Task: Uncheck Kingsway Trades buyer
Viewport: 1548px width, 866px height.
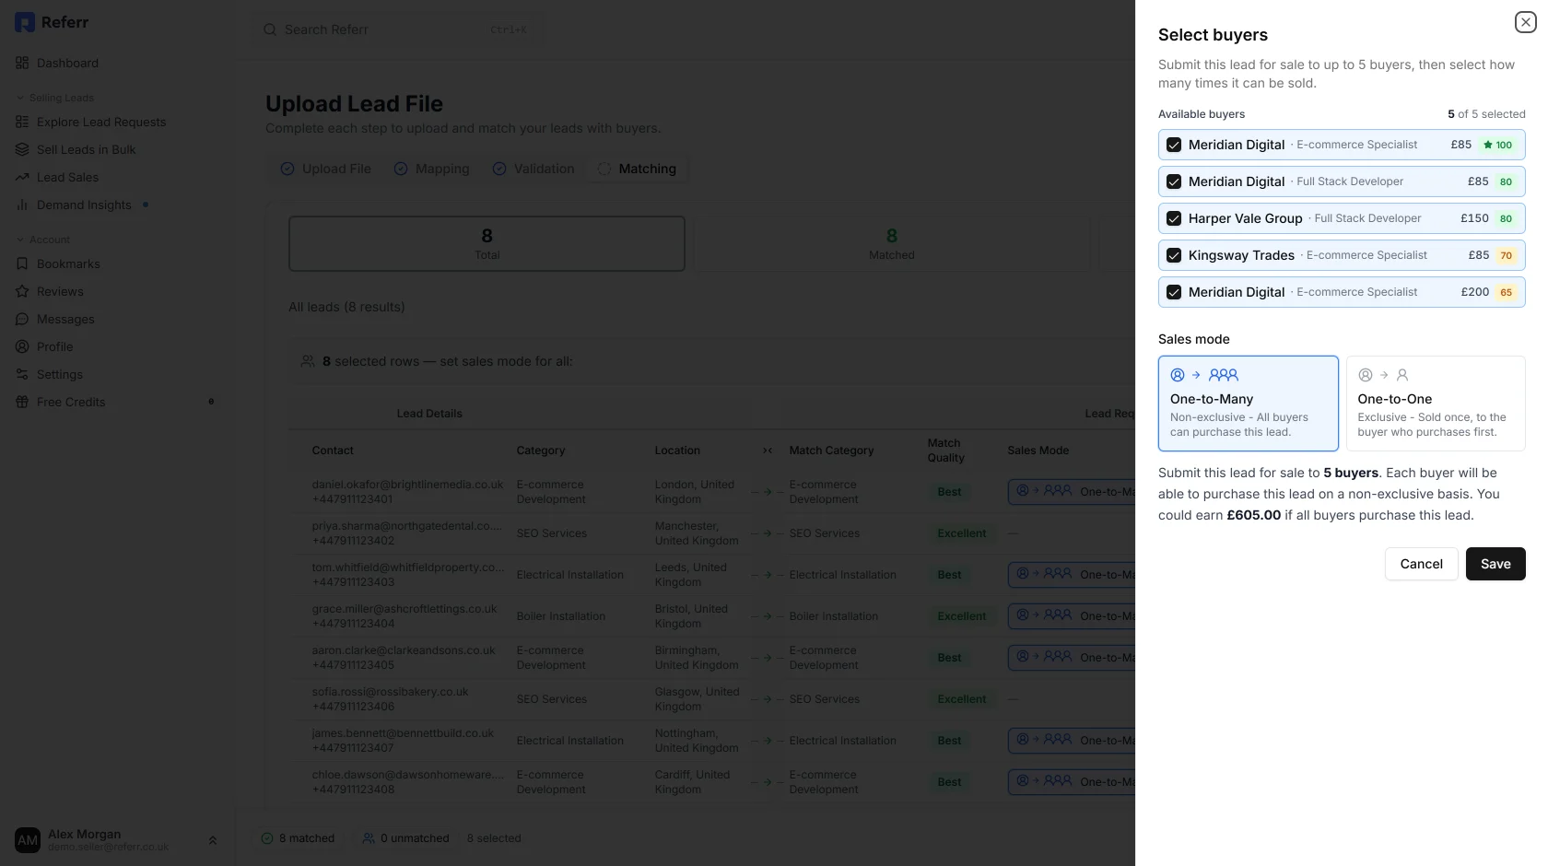Action: coord(1174,255)
